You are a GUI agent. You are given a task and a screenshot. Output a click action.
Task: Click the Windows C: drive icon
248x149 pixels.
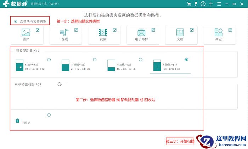point(19,66)
